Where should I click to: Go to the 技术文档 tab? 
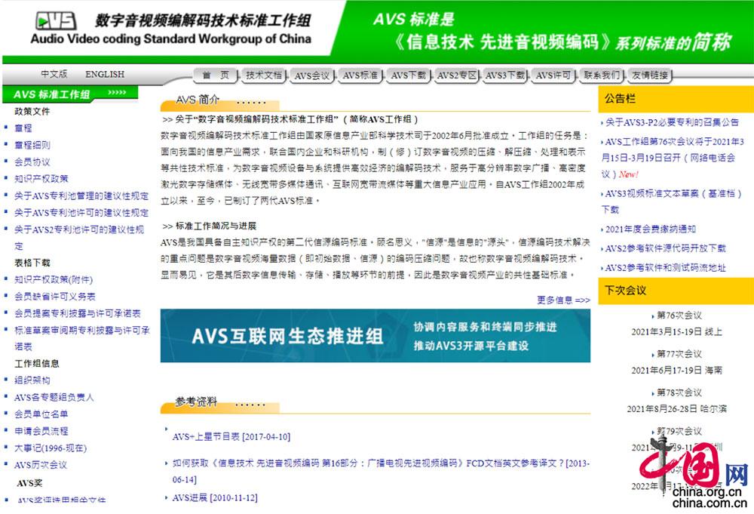(264, 75)
